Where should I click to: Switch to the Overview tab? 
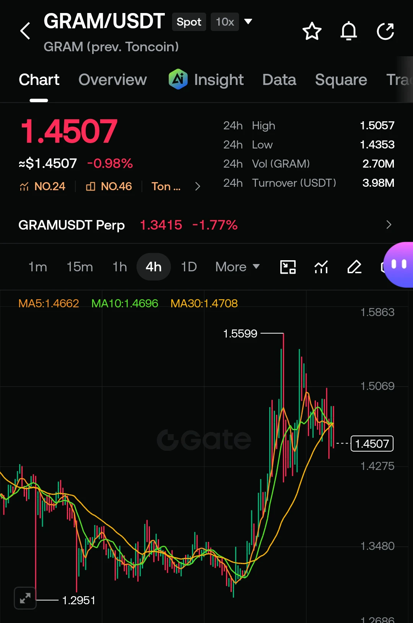(112, 80)
